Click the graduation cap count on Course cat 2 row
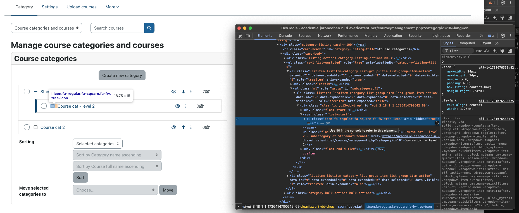The height and width of the screenshot is (213, 519). tap(206, 127)
